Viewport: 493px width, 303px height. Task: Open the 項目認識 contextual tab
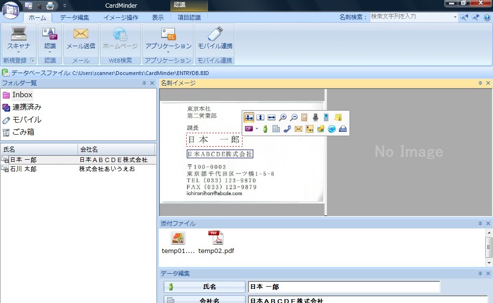(x=189, y=18)
